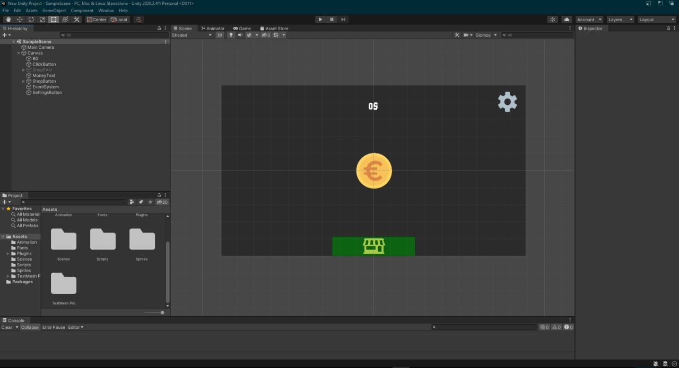
Task: Expand the Plugins folder in Project tree
Action: [x=8, y=254]
